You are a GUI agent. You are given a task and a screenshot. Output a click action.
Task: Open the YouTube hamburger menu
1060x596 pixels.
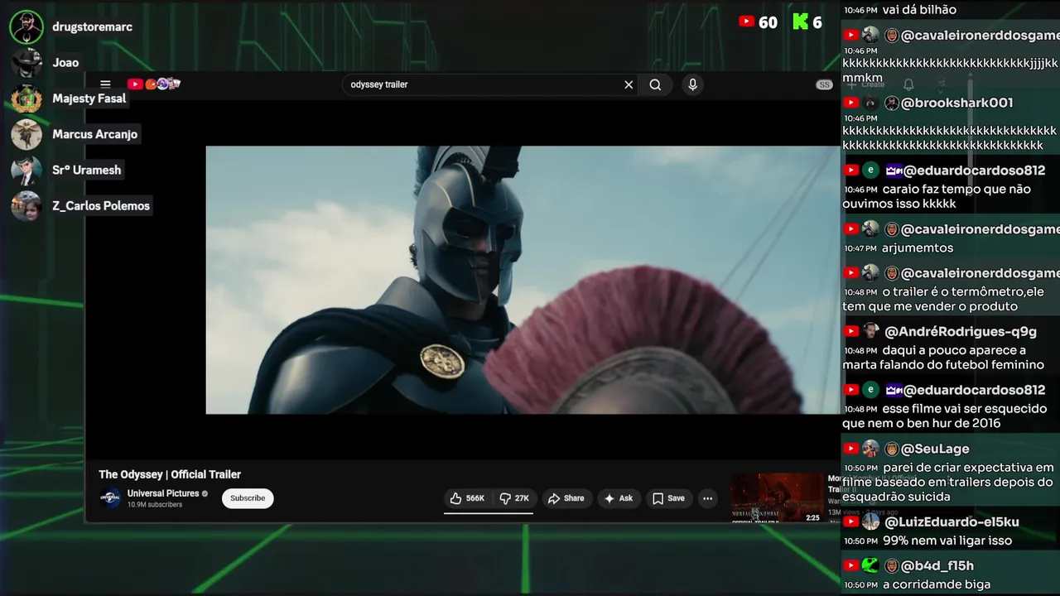[105, 84]
